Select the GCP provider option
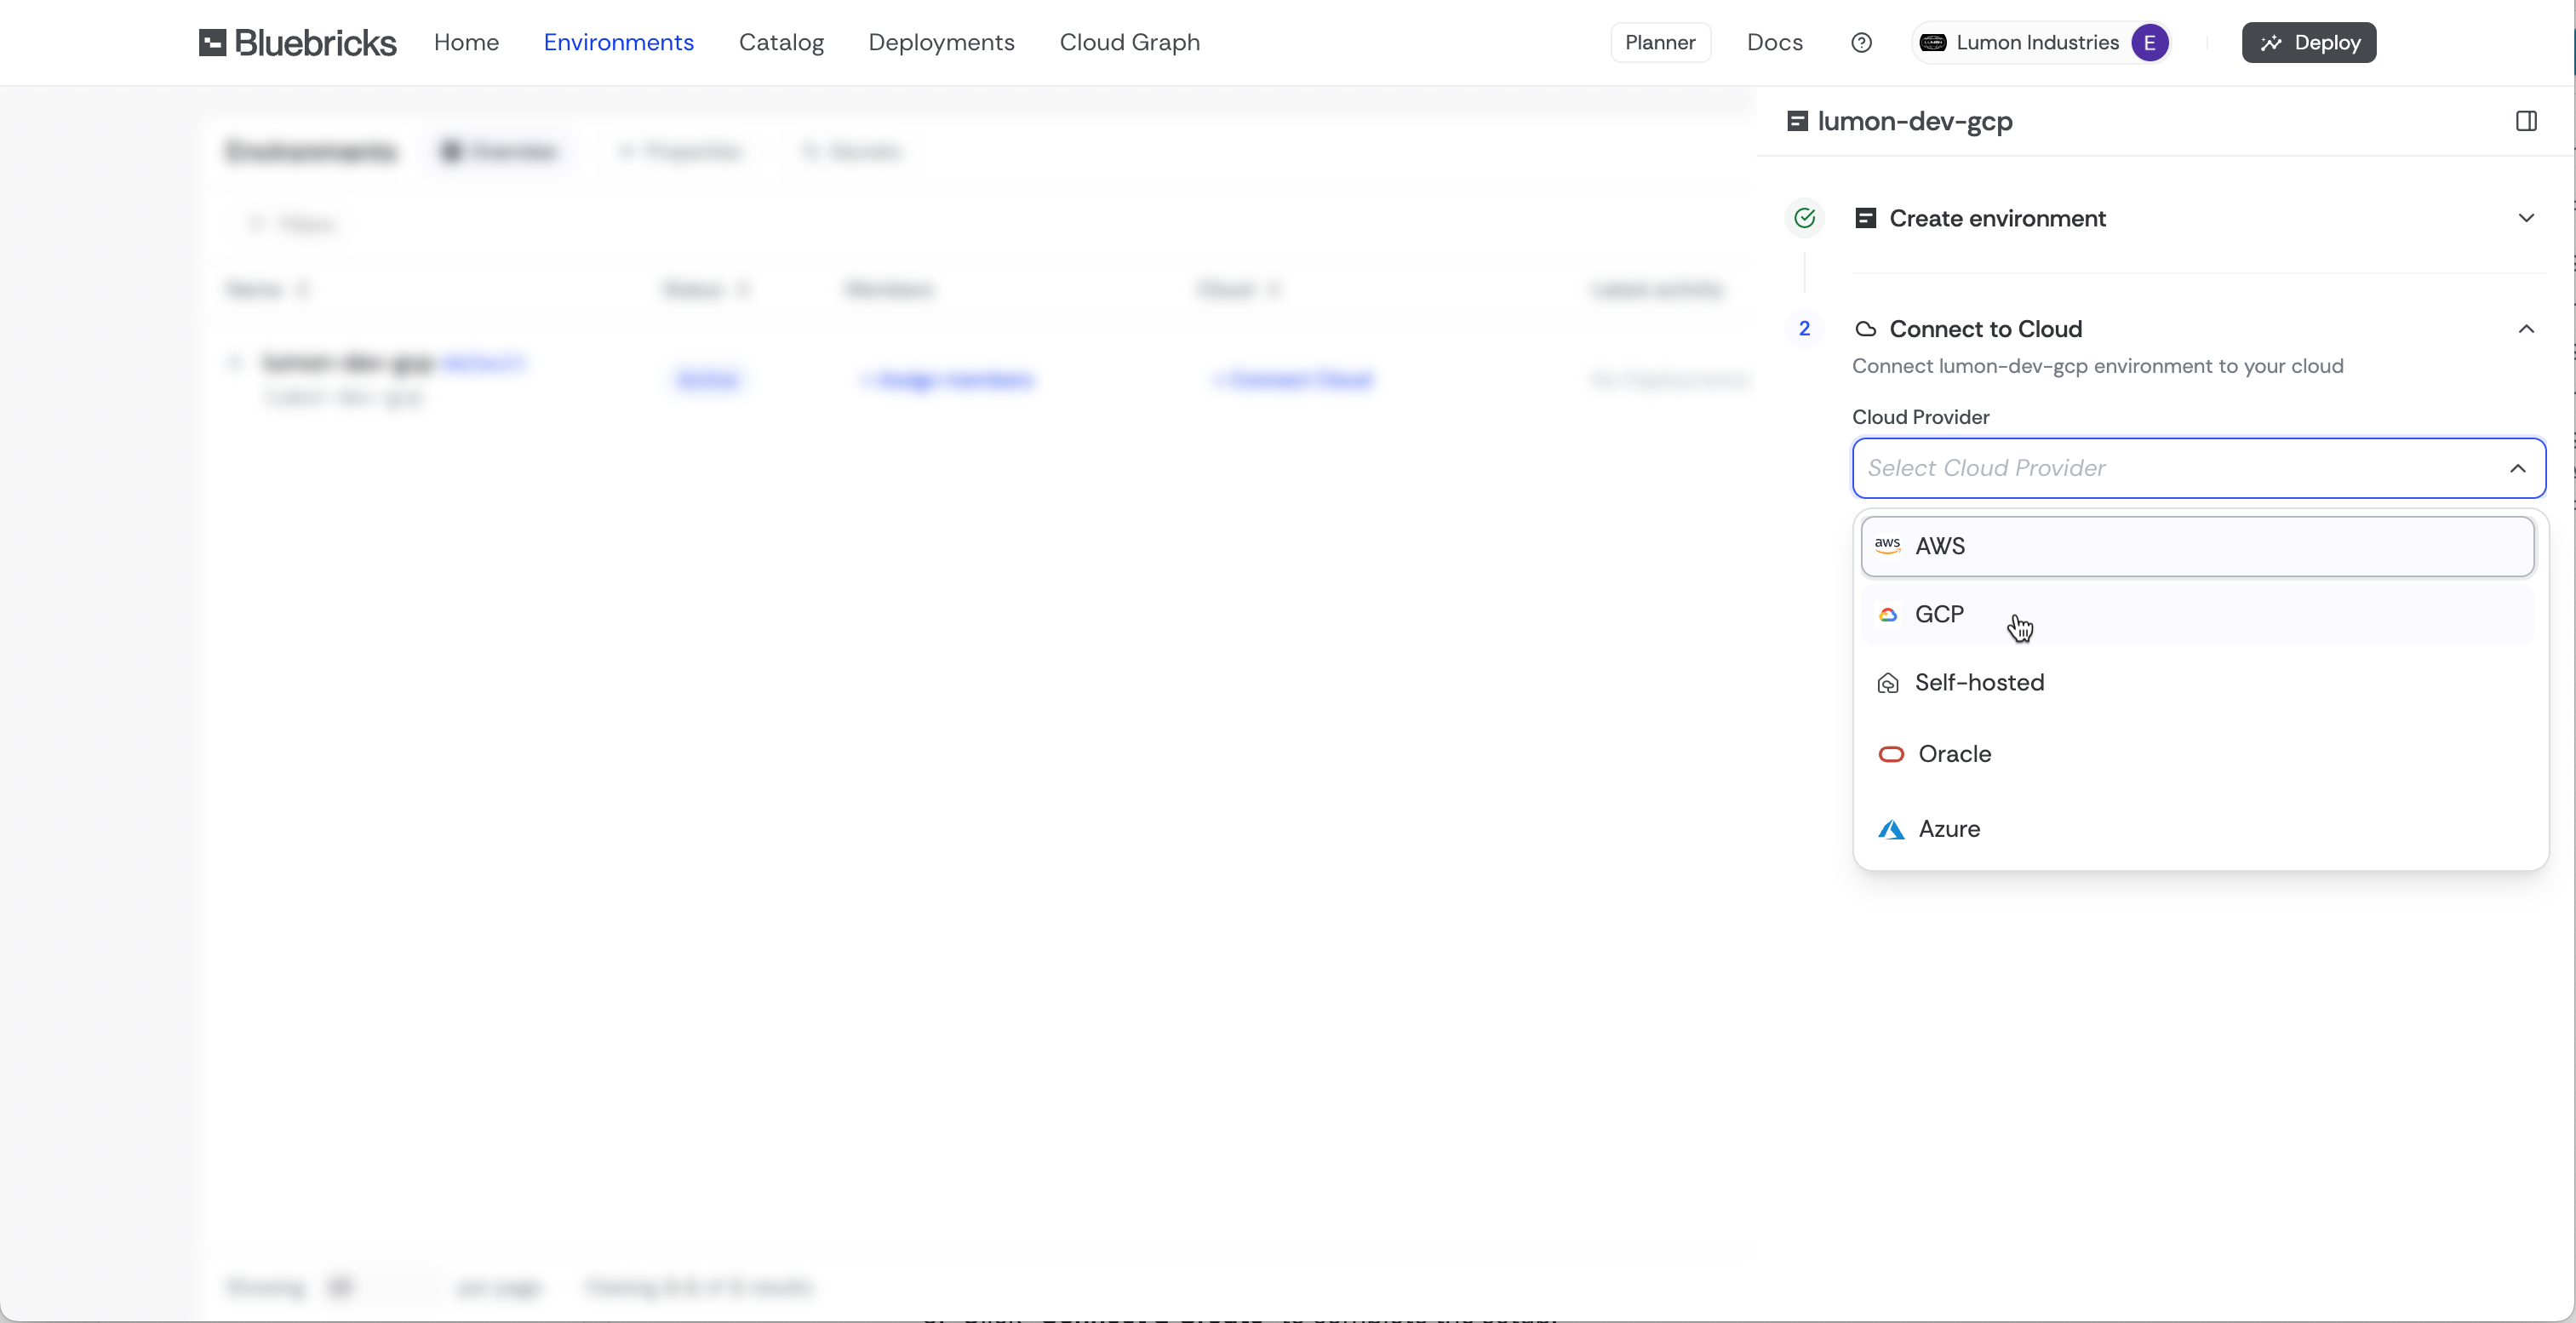2576x1323 pixels. click(1940, 614)
